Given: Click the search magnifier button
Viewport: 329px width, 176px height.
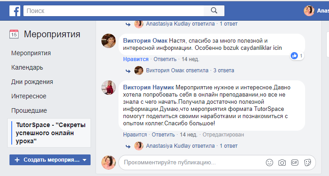Looking at the screenshot, I should pos(214,11).
